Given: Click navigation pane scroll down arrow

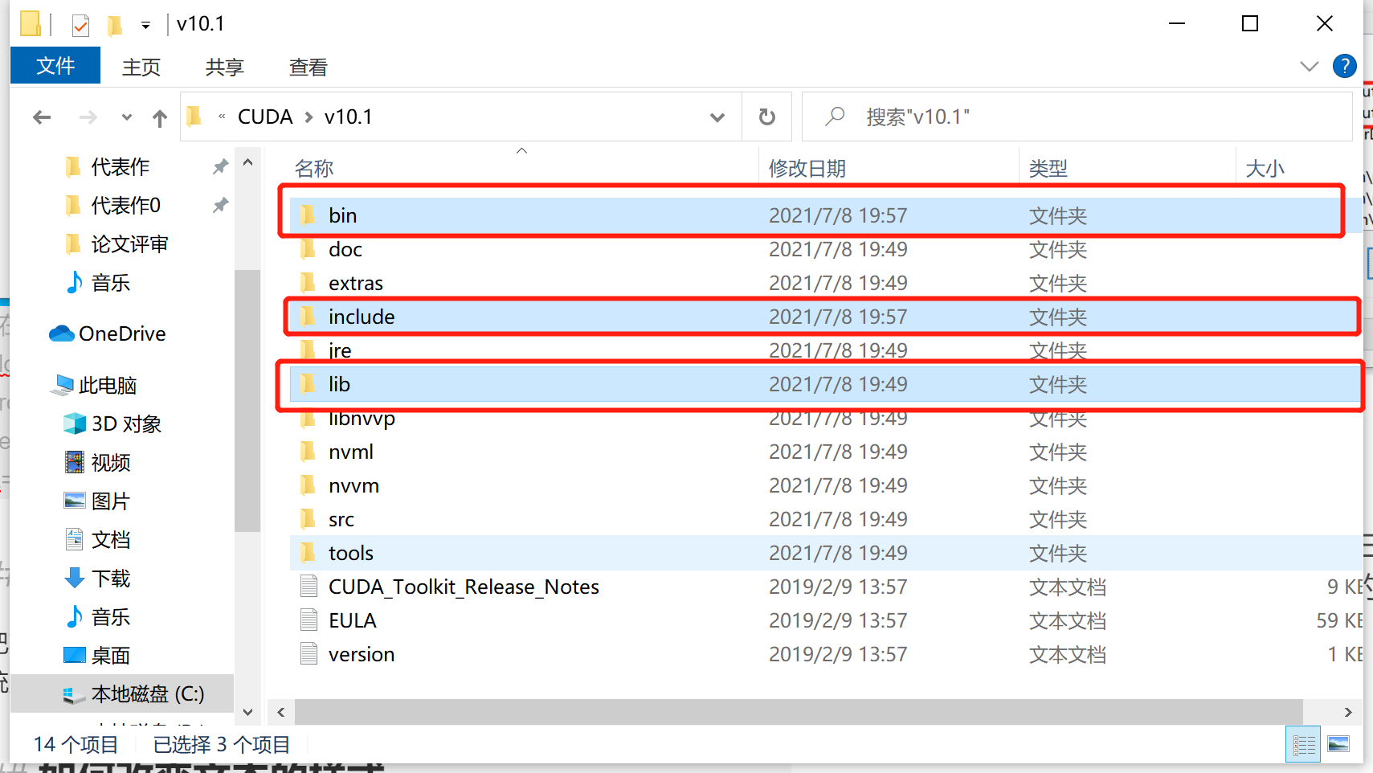Looking at the screenshot, I should click(248, 712).
